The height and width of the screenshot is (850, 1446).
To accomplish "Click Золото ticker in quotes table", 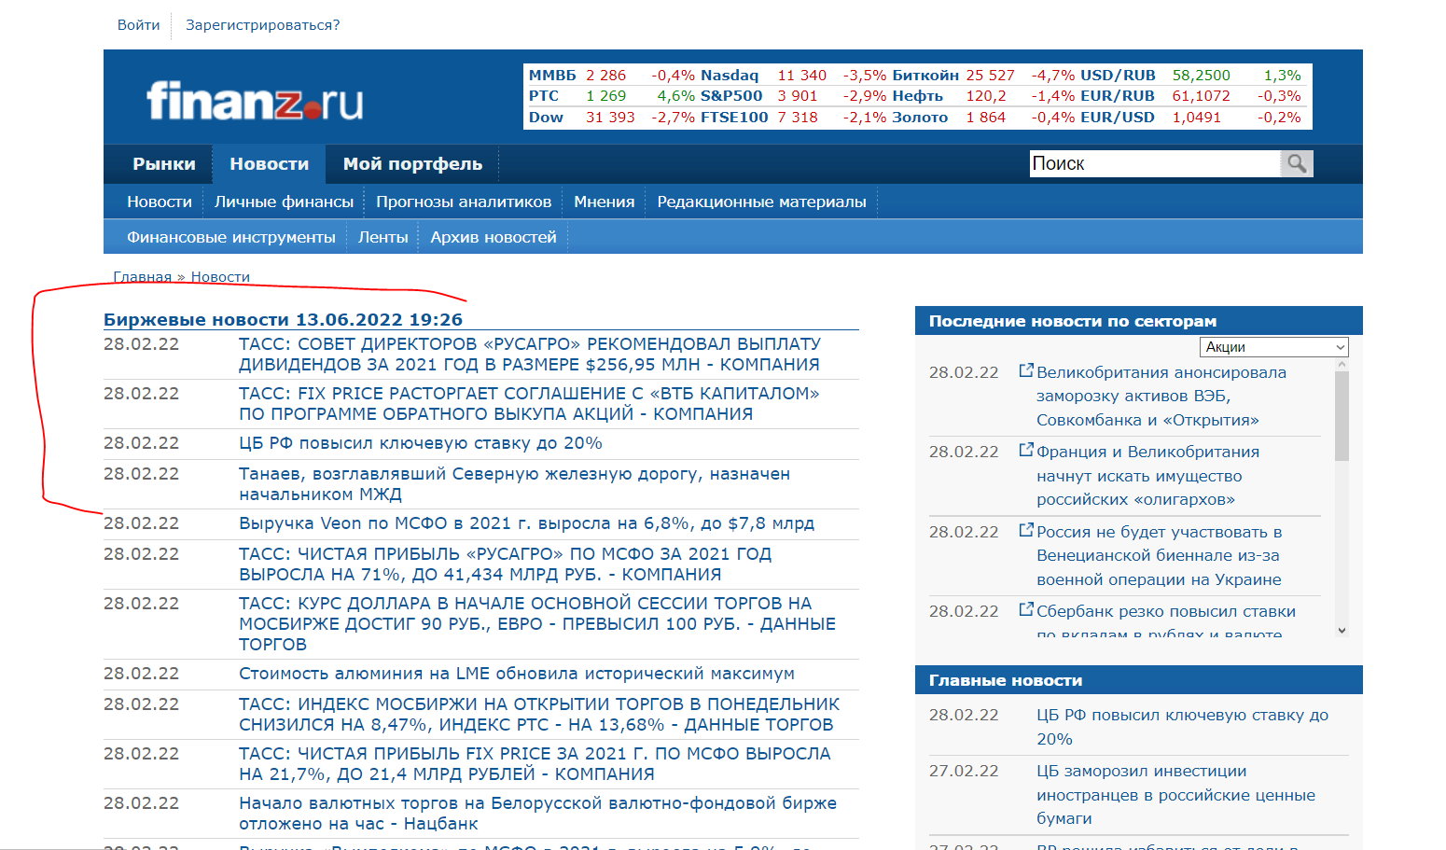I will pyautogui.click(x=920, y=118).
